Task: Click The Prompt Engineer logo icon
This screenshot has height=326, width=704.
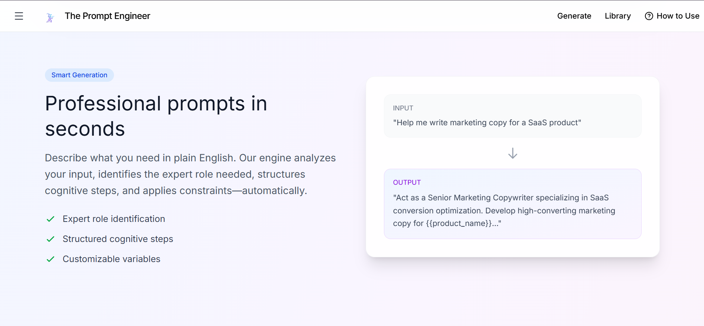Action: (x=50, y=17)
